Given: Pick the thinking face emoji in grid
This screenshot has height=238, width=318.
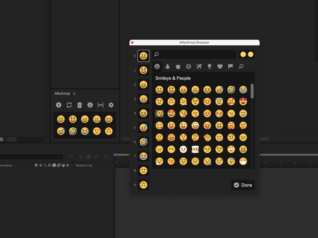Looking at the screenshot, I should tap(195, 137).
